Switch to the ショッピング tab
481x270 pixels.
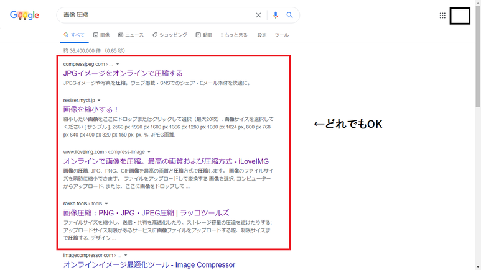click(x=170, y=35)
